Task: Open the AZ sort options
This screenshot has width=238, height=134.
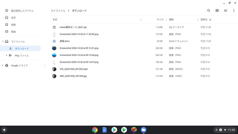Action: [x=225, y=11]
